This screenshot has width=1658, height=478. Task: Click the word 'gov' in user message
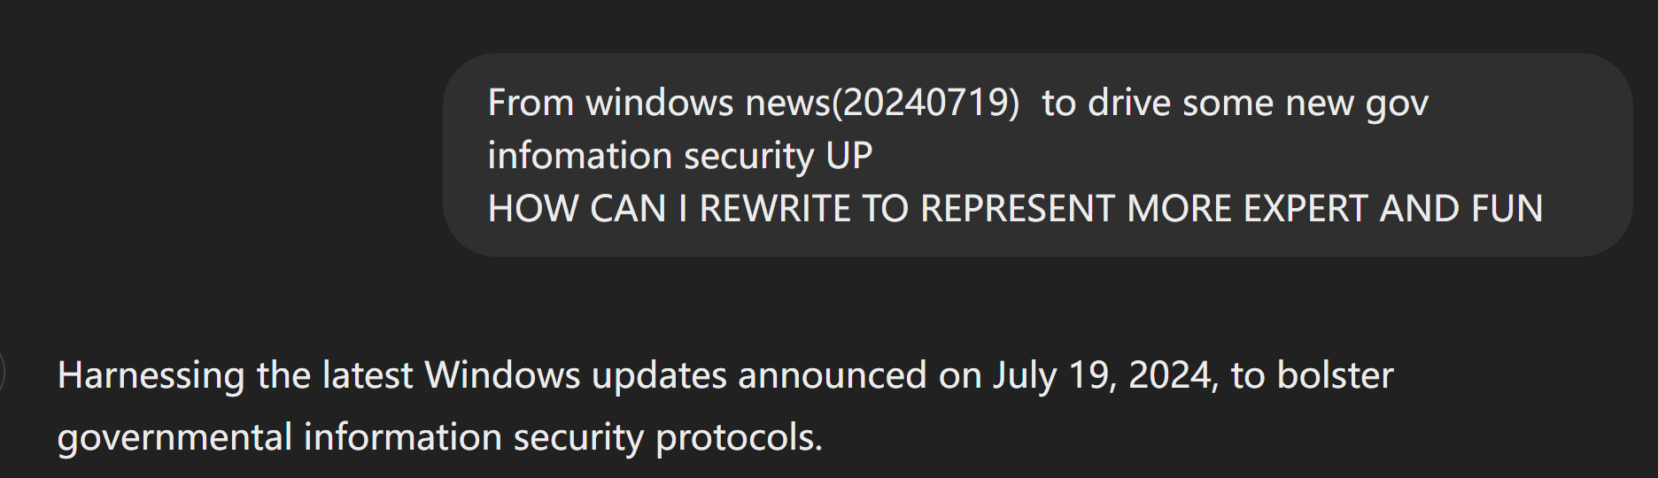pyautogui.click(x=1397, y=104)
